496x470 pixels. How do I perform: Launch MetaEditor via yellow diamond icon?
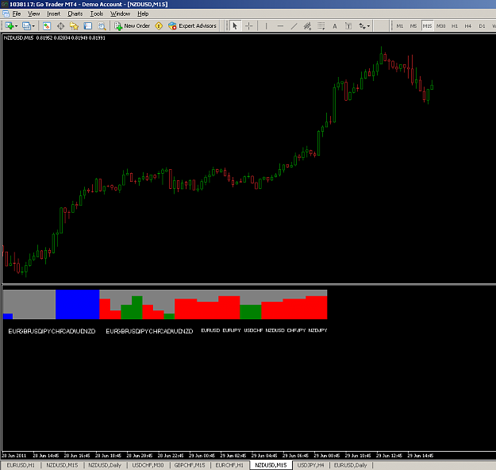pyautogui.click(x=159, y=26)
